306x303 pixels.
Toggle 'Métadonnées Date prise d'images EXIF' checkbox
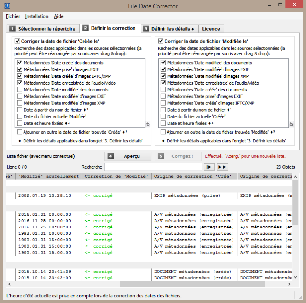pos(20,69)
